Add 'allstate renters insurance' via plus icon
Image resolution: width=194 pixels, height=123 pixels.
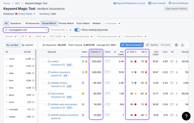49,83
